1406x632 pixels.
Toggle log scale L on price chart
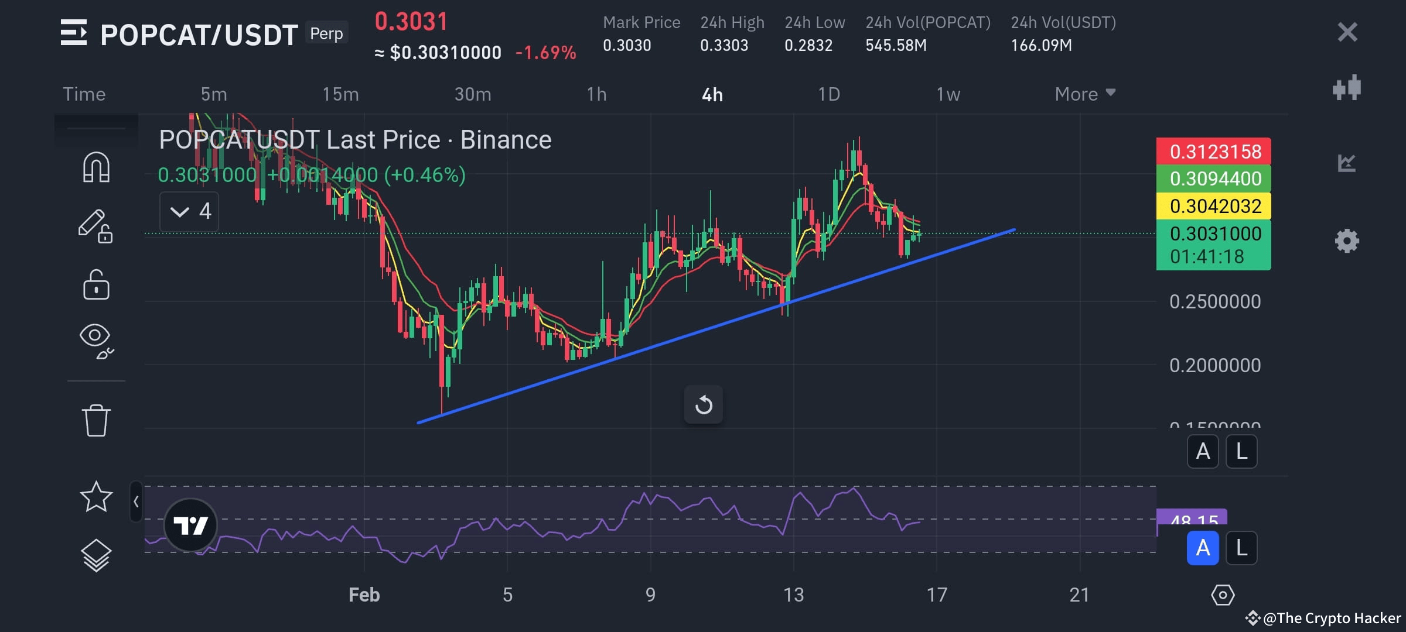tap(1241, 451)
